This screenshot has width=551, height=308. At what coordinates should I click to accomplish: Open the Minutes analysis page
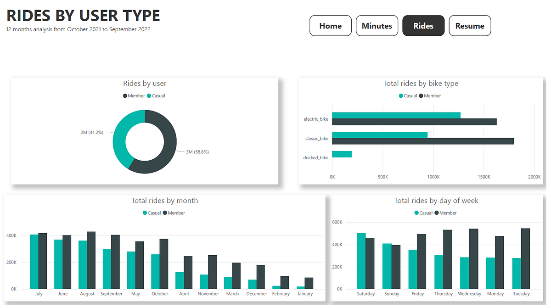click(x=377, y=25)
